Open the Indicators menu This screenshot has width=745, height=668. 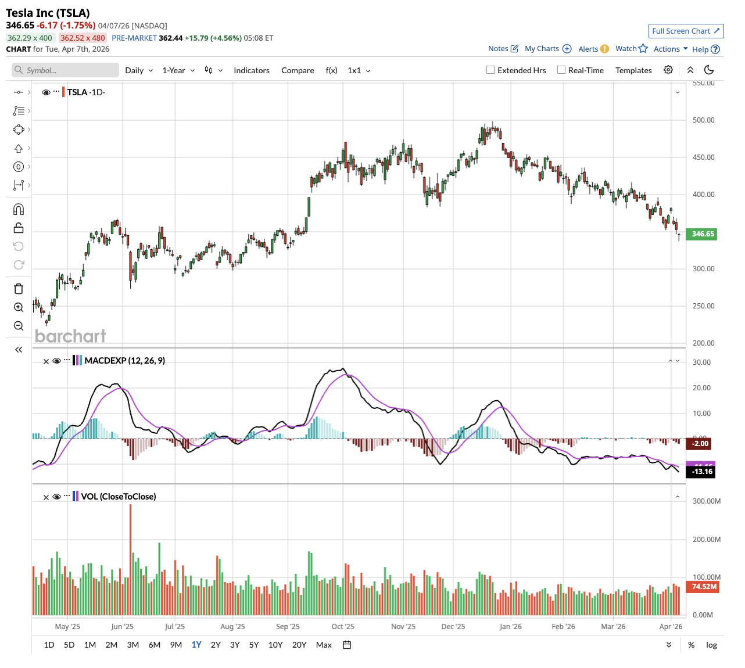[x=251, y=70]
